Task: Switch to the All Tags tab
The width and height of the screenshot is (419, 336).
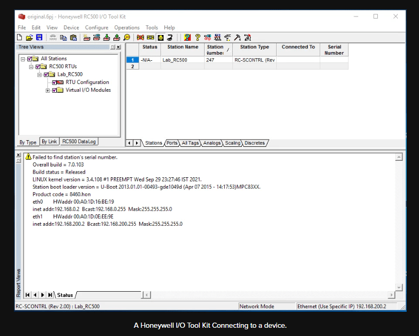Action: coord(190,143)
